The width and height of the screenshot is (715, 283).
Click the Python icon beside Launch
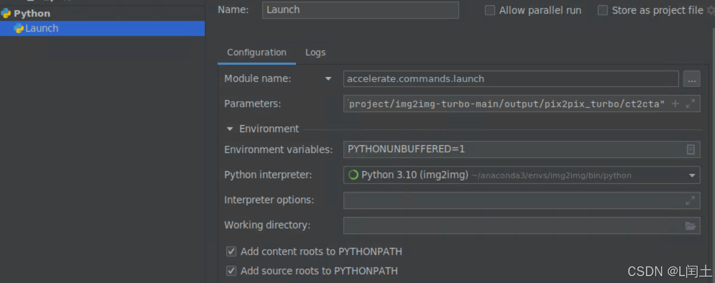tap(19, 29)
